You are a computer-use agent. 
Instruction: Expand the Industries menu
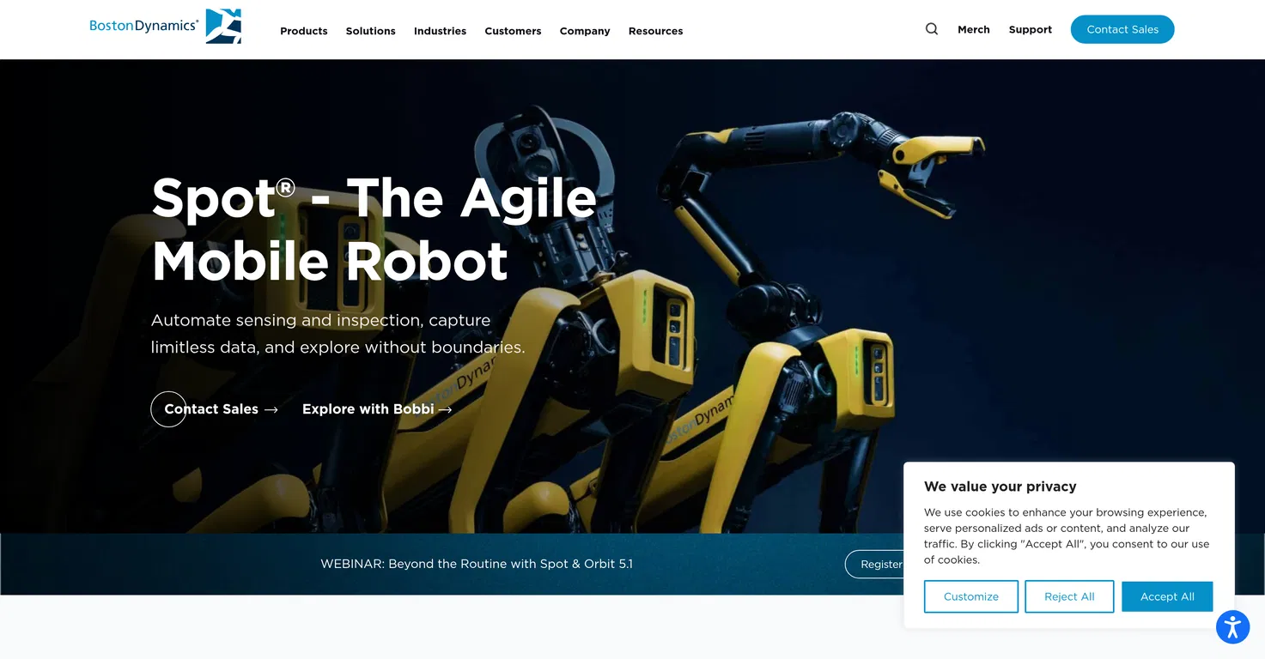pos(440,31)
